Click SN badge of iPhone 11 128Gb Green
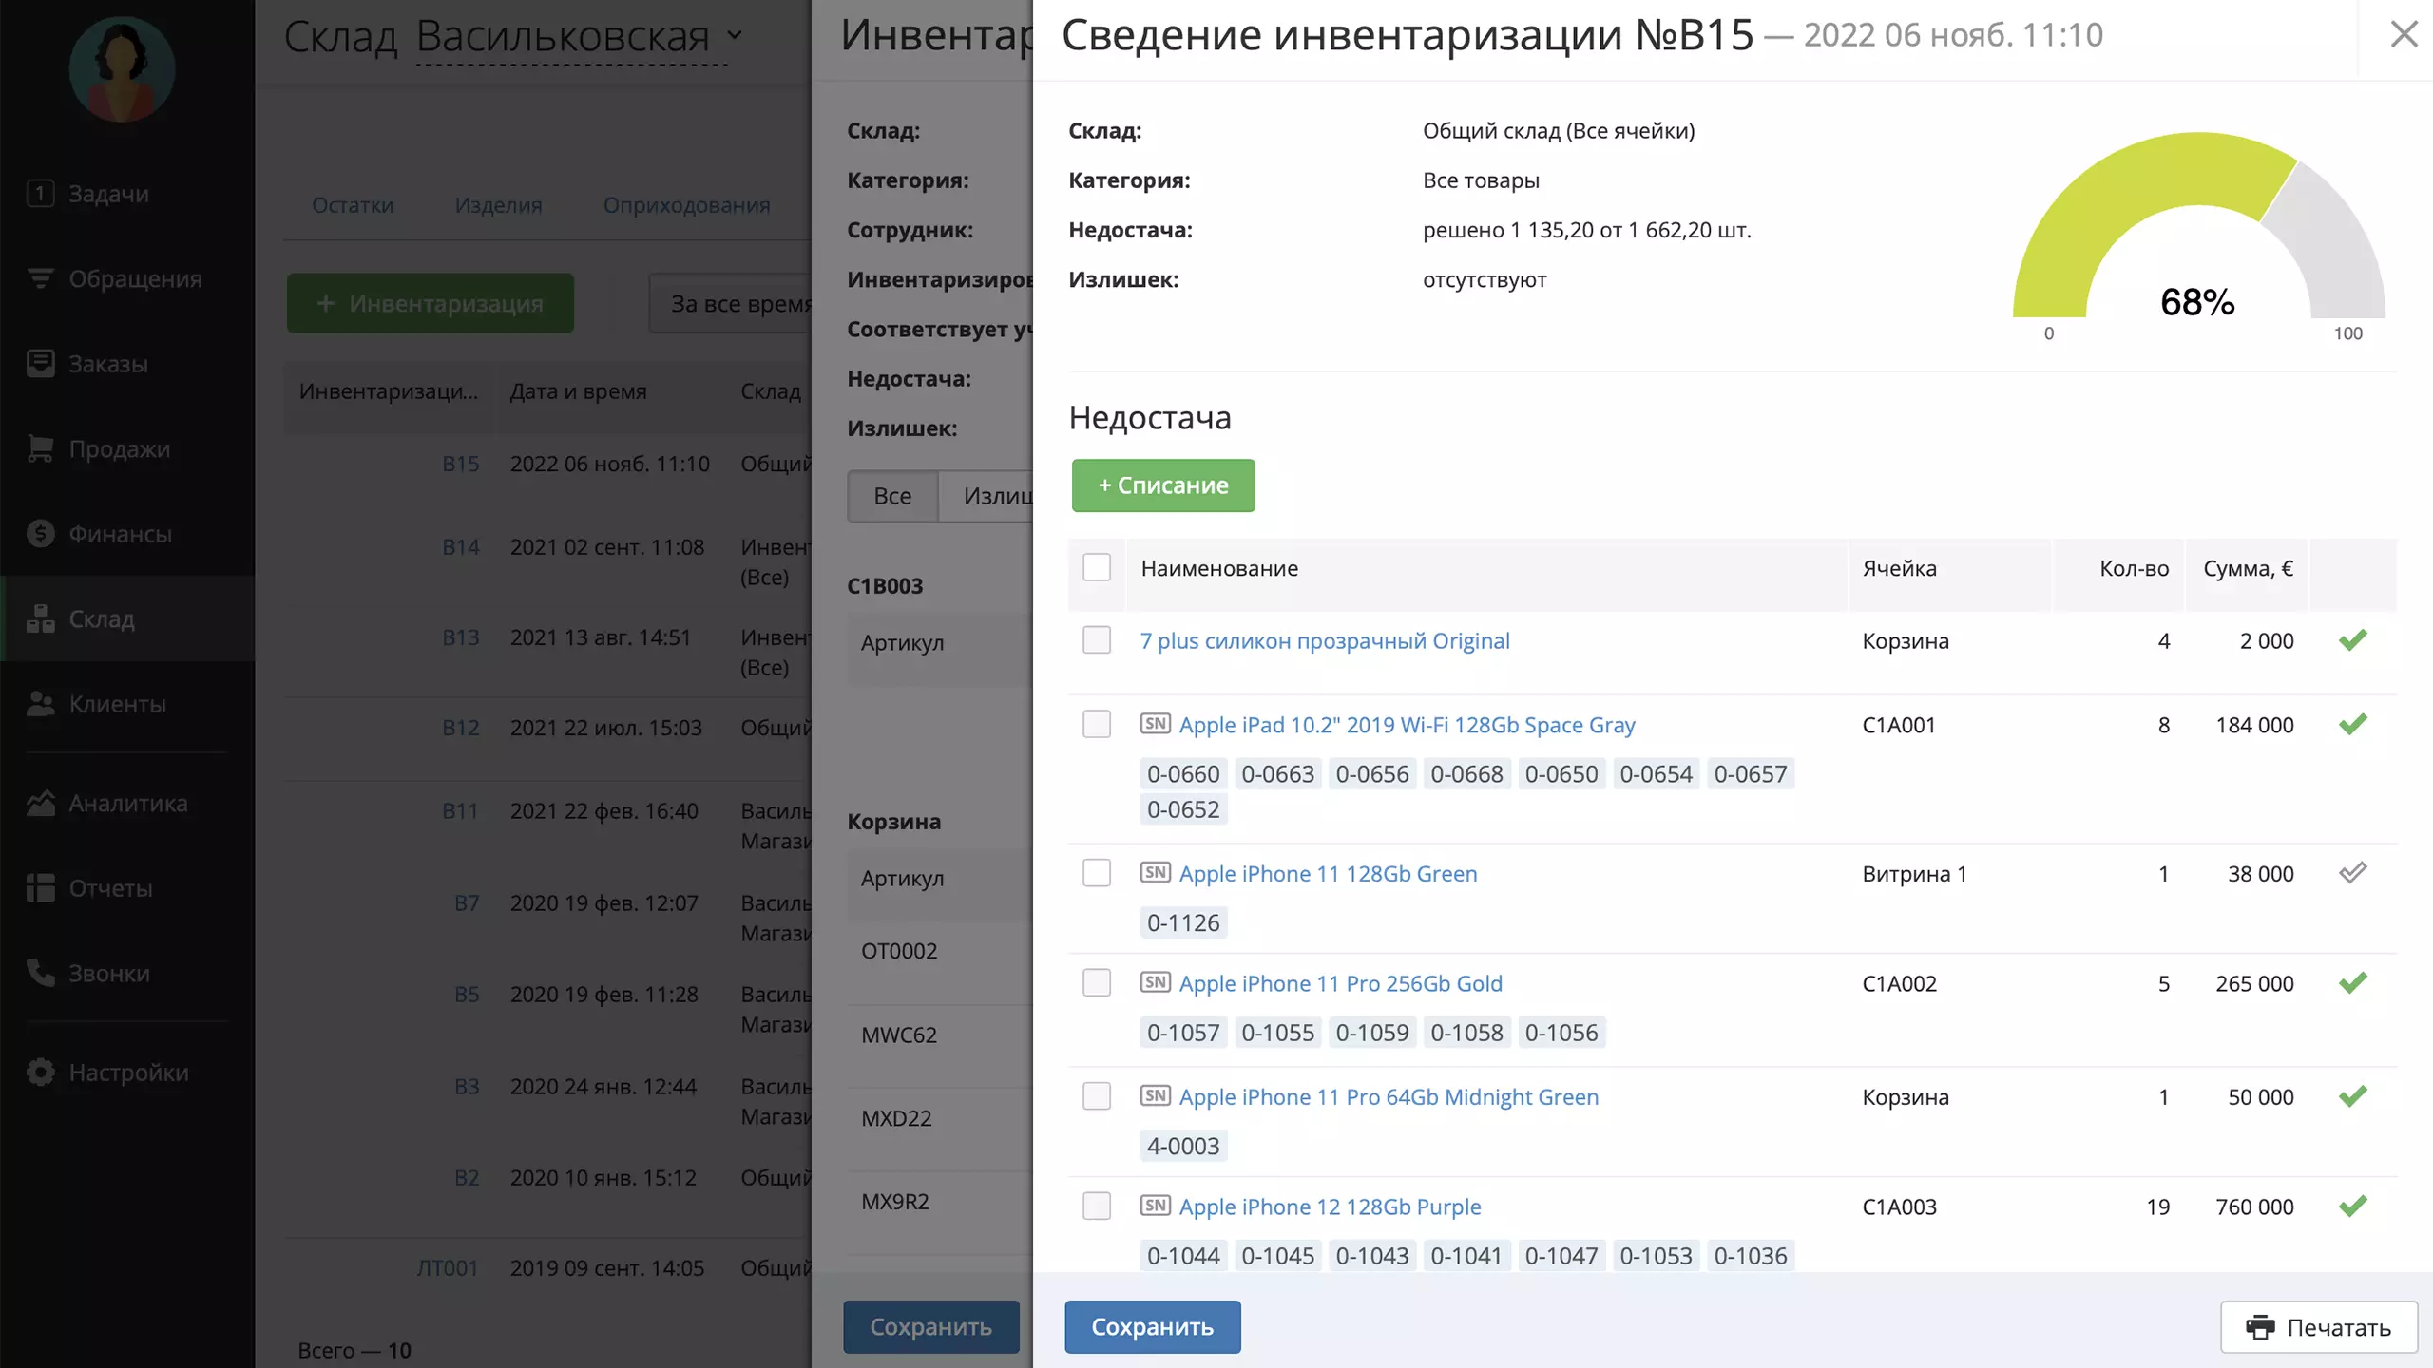This screenshot has width=2433, height=1368. tap(1156, 872)
